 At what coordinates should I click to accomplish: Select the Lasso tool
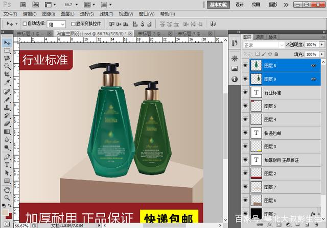click(7, 59)
